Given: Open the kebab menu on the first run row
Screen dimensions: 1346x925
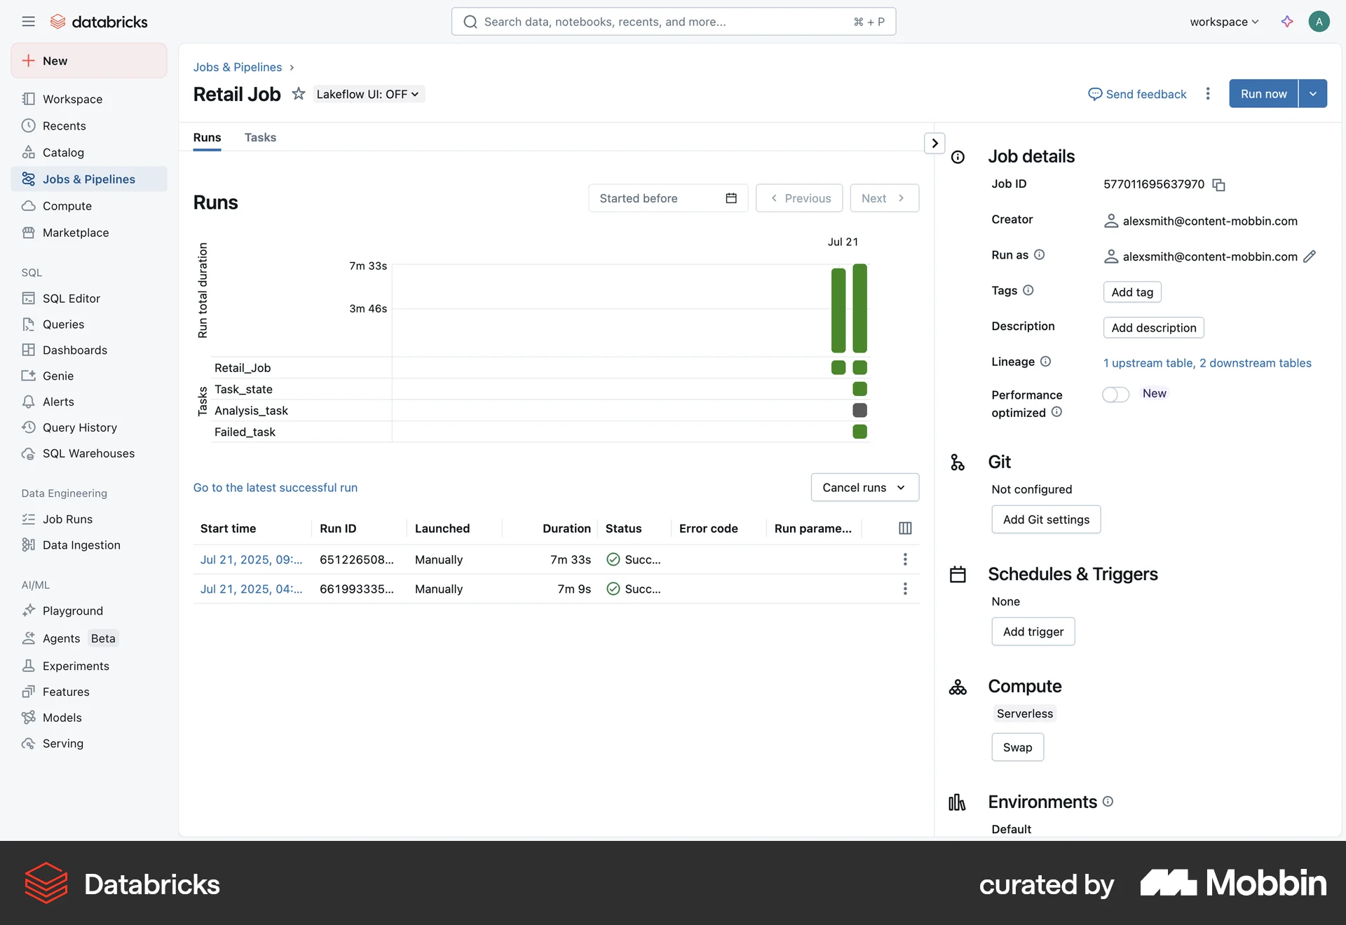Looking at the screenshot, I should (x=905, y=559).
